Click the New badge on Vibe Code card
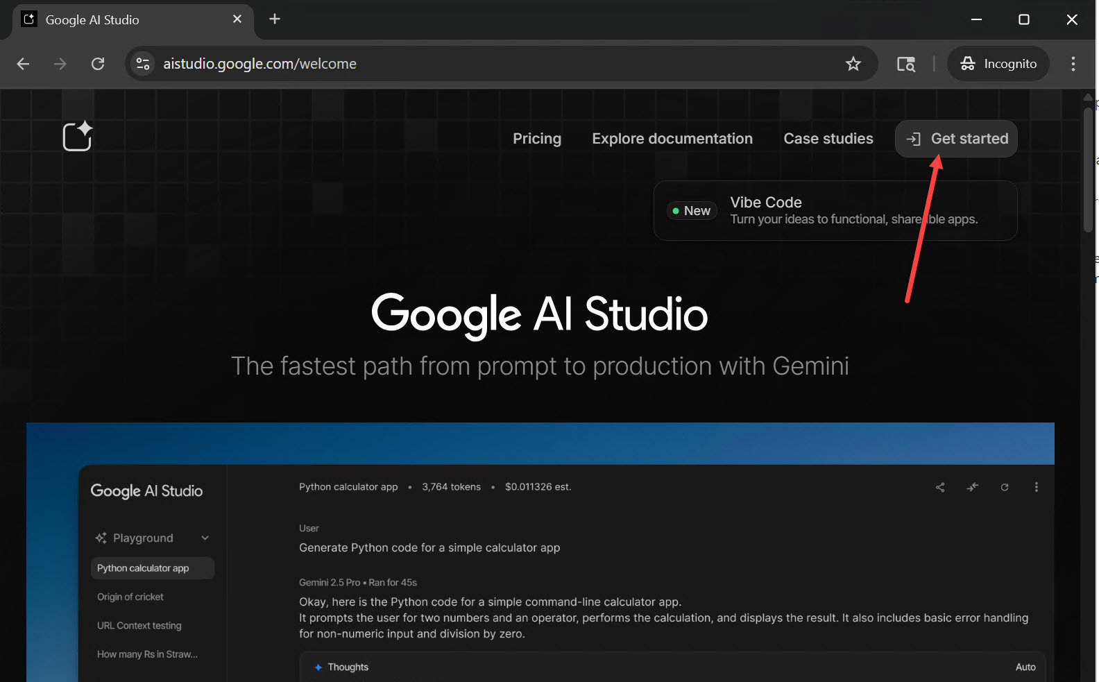The width and height of the screenshot is (1099, 682). pos(692,211)
